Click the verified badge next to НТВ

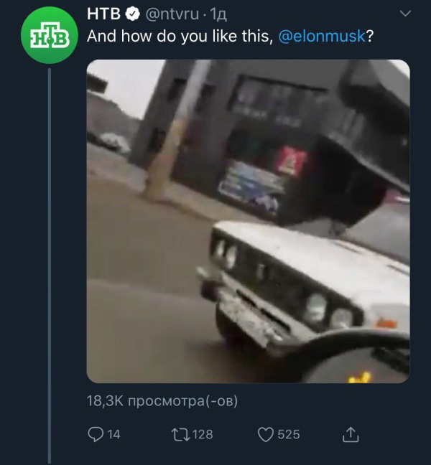pos(133,14)
